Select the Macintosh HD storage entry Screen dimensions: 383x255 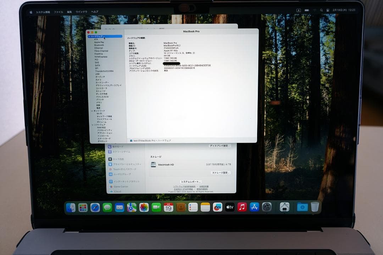tap(166, 165)
